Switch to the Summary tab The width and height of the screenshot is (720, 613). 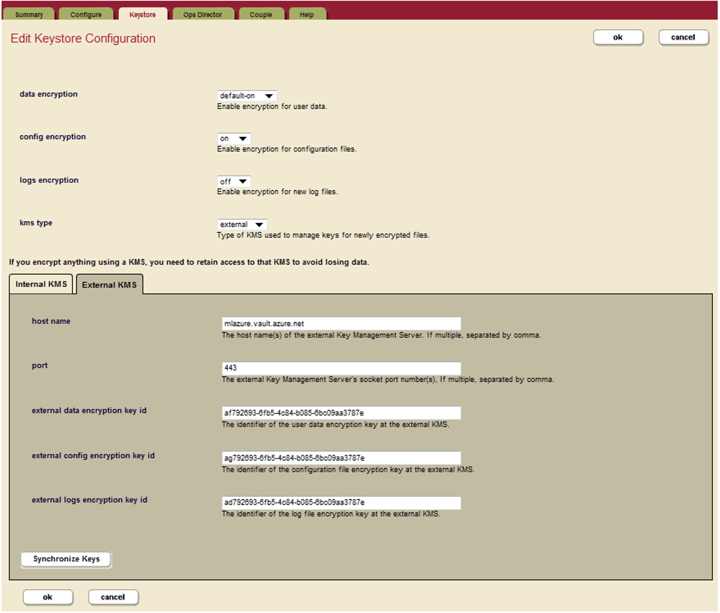[29, 15]
